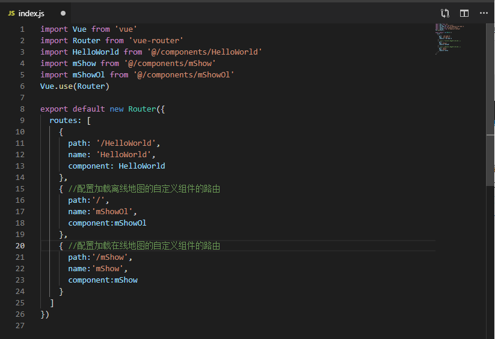
Task: Click the vertical scrollbar thumb
Action: (x=490, y=104)
